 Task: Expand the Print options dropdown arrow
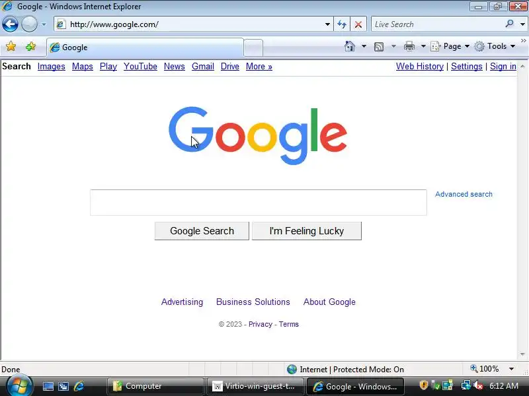point(423,46)
